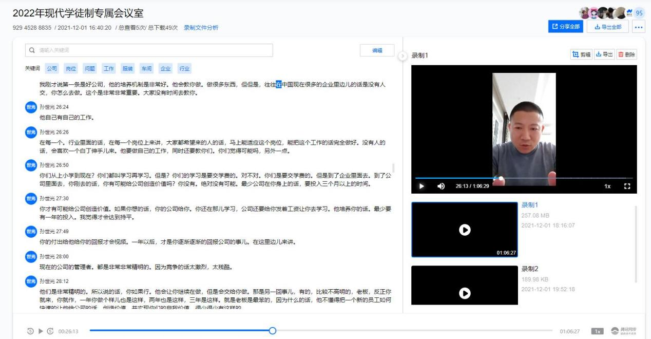Click the 导出全部 export button

[608, 27]
